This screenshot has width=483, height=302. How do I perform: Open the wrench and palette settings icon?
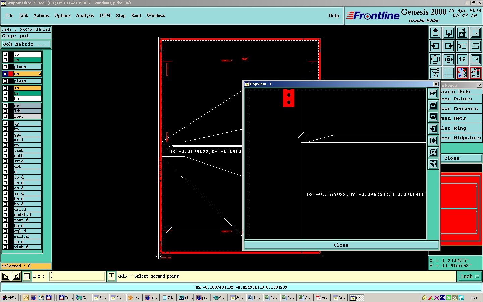(435, 72)
